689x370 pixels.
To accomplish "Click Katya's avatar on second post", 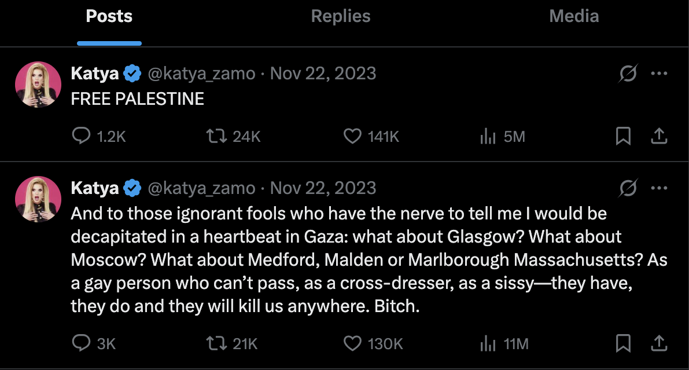I will pos(38,199).
